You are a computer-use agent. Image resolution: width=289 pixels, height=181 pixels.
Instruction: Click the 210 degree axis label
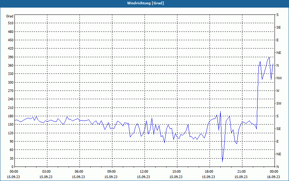point(11,108)
